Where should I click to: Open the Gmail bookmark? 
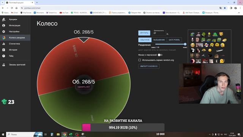[x=14, y=13]
